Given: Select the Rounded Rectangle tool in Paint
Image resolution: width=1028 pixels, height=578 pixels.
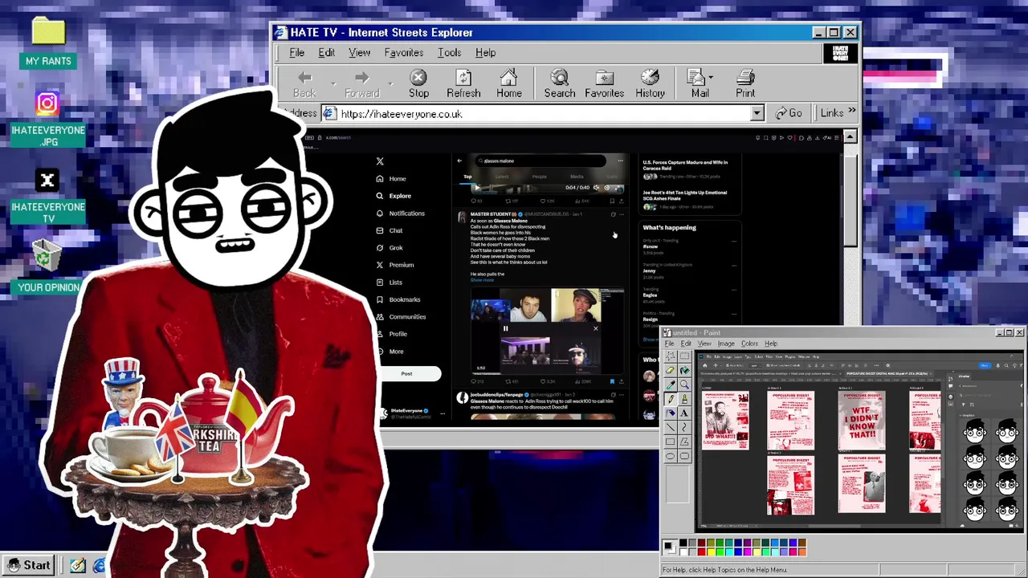Looking at the screenshot, I should [x=684, y=456].
